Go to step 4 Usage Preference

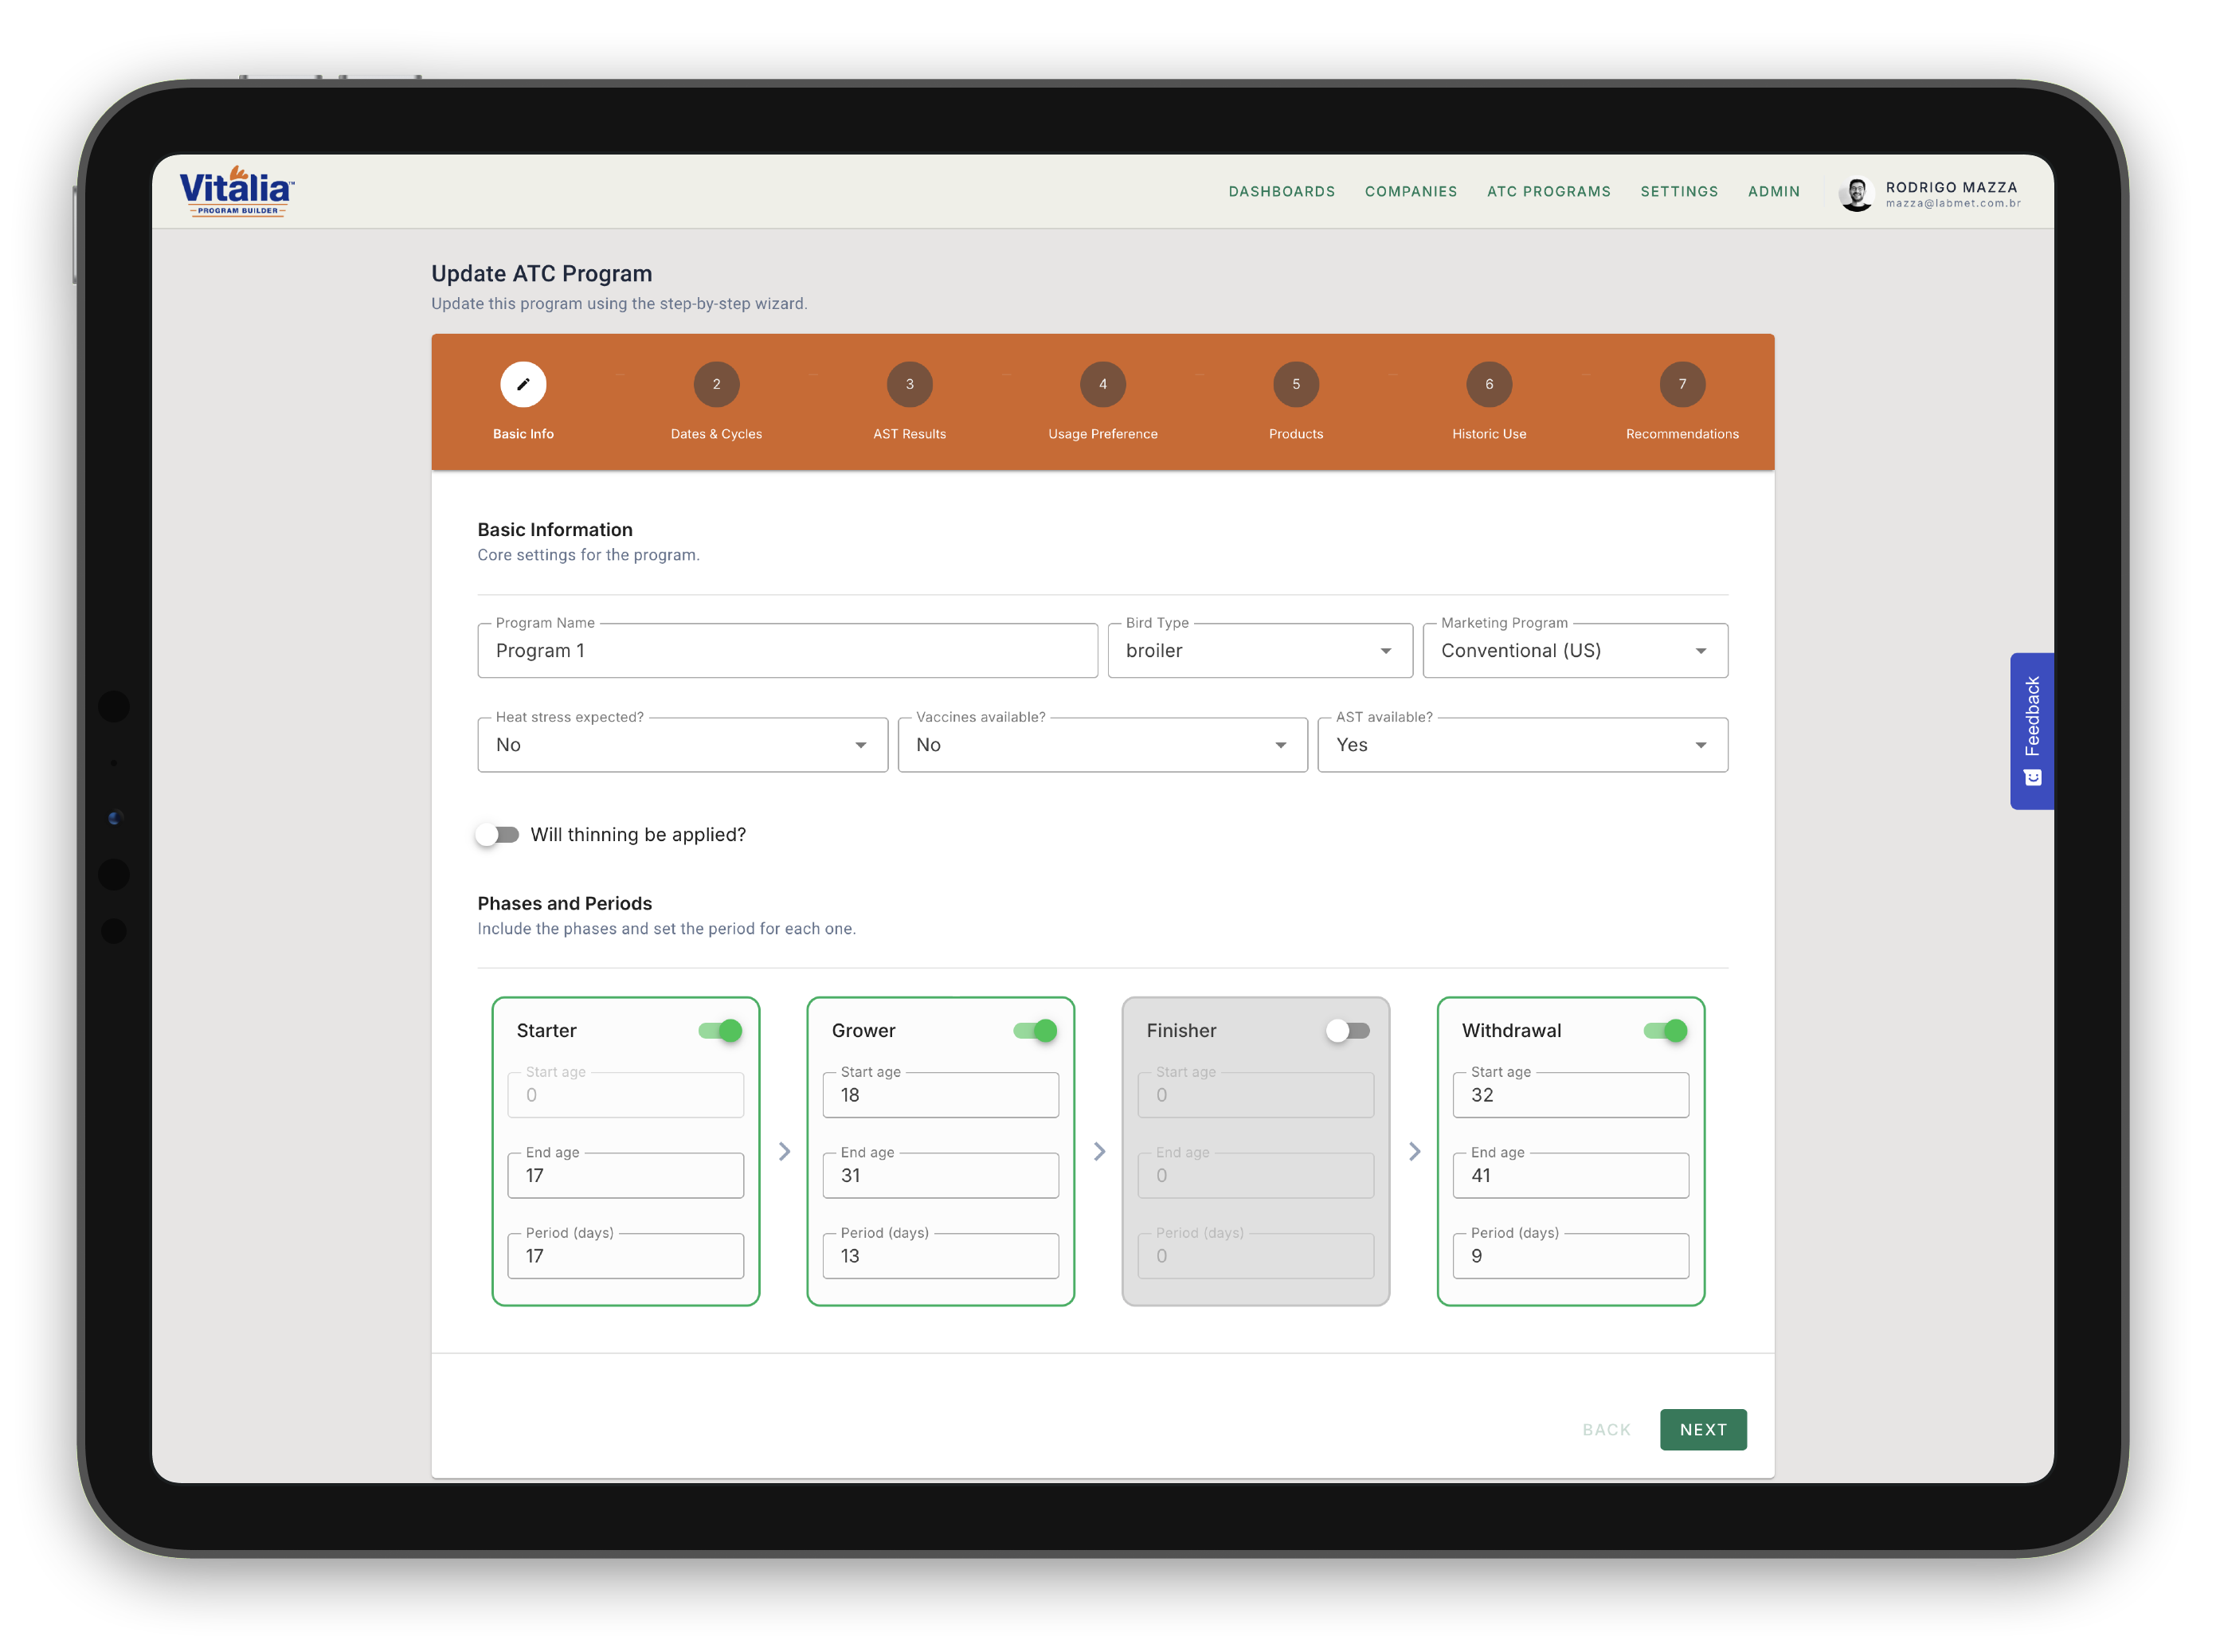tap(1103, 384)
